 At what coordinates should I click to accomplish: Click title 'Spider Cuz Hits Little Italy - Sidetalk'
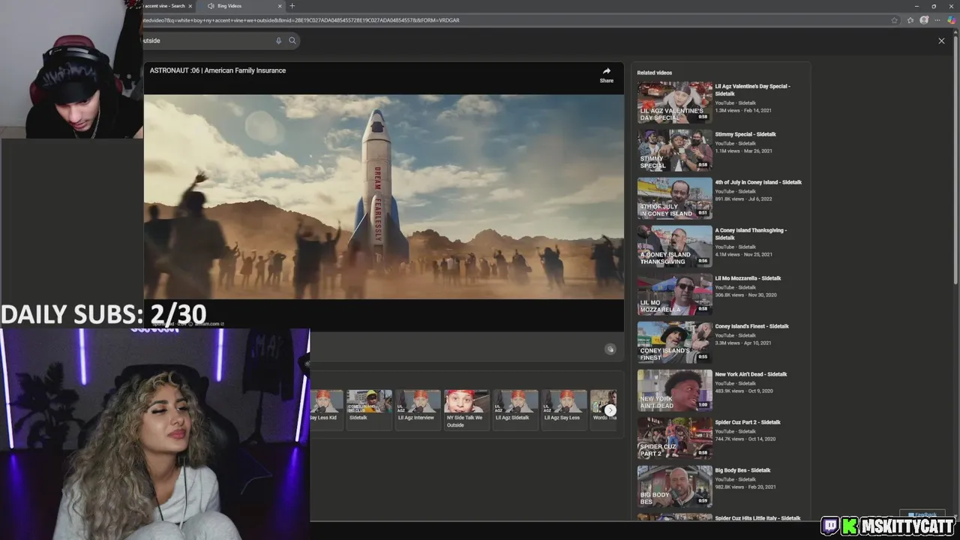pyautogui.click(x=757, y=518)
